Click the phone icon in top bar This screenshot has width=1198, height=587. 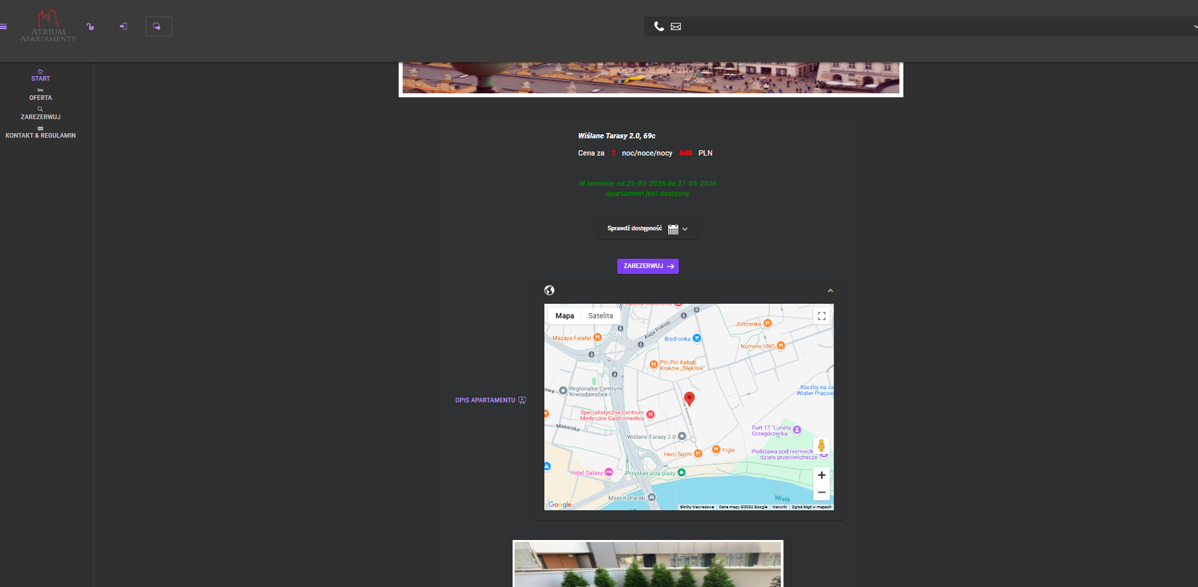point(659,26)
